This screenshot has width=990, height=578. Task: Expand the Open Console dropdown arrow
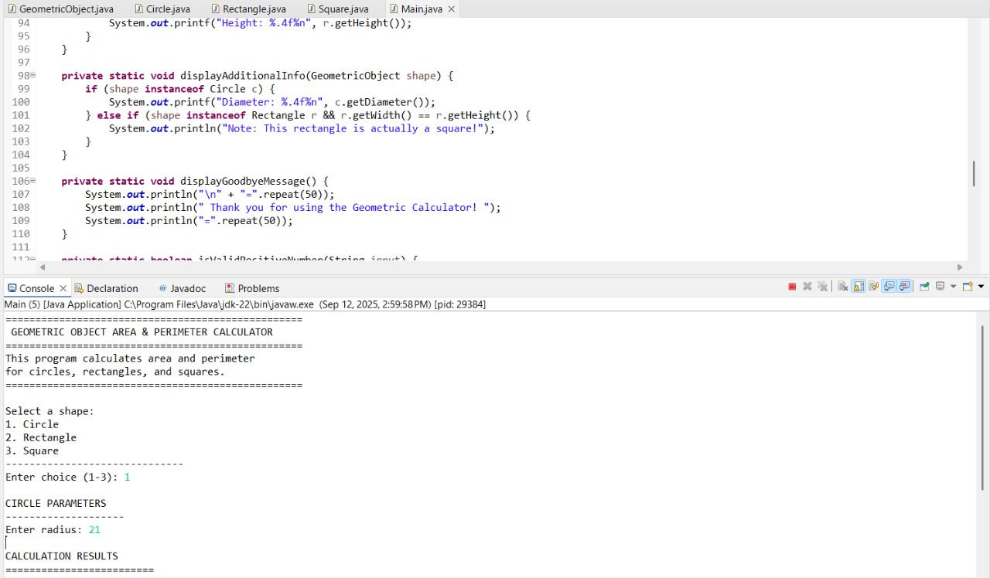[x=981, y=287]
